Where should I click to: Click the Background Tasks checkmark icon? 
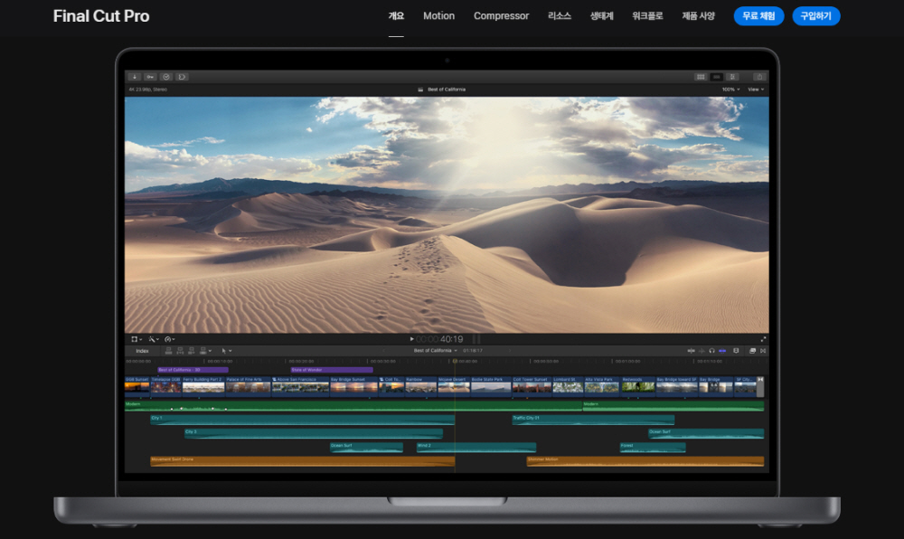[x=166, y=77]
